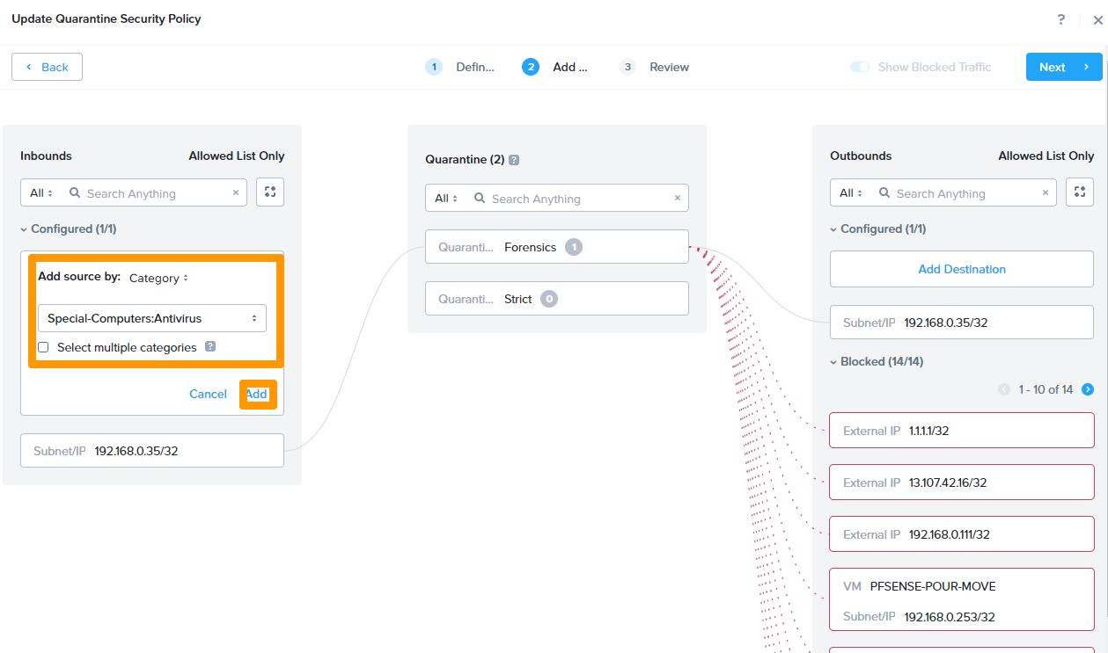The width and height of the screenshot is (1108, 653).
Task: Check the Select multiple categories checkbox
Action: (x=43, y=346)
